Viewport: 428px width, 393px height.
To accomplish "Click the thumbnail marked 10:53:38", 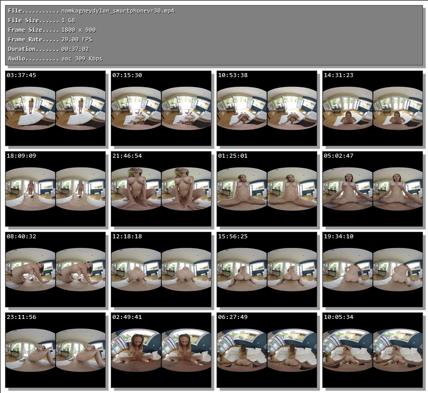I will coord(267,108).
